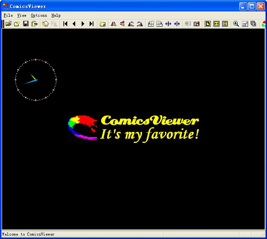This screenshot has height=239, width=267.
Task: Click the ComicsViewer title bar icon
Action: click(5, 6)
